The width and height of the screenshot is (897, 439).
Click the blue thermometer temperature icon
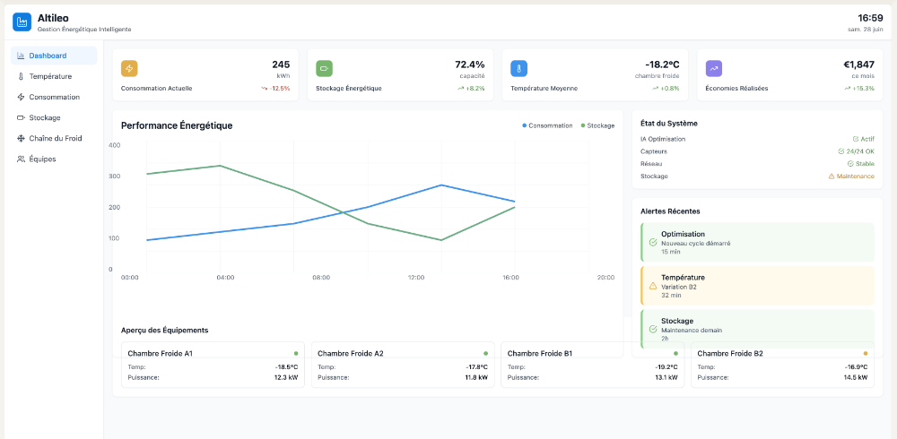click(x=518, y=69)
